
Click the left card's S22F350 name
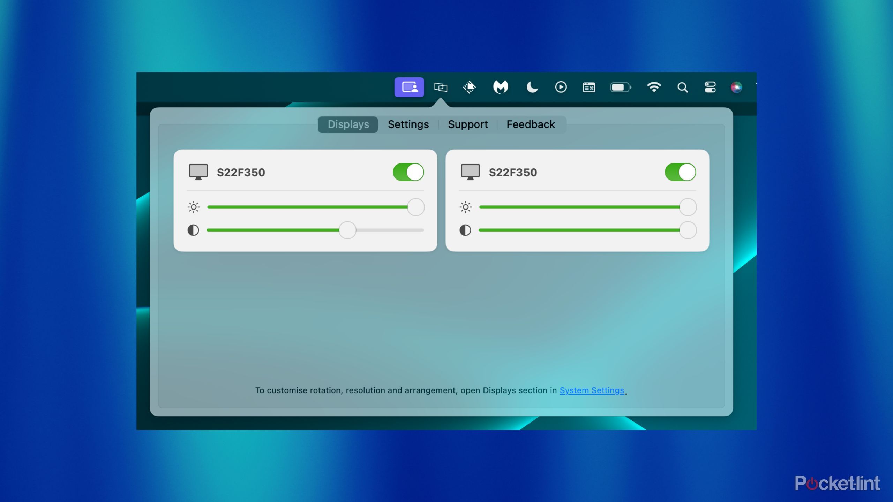(241, 173)
